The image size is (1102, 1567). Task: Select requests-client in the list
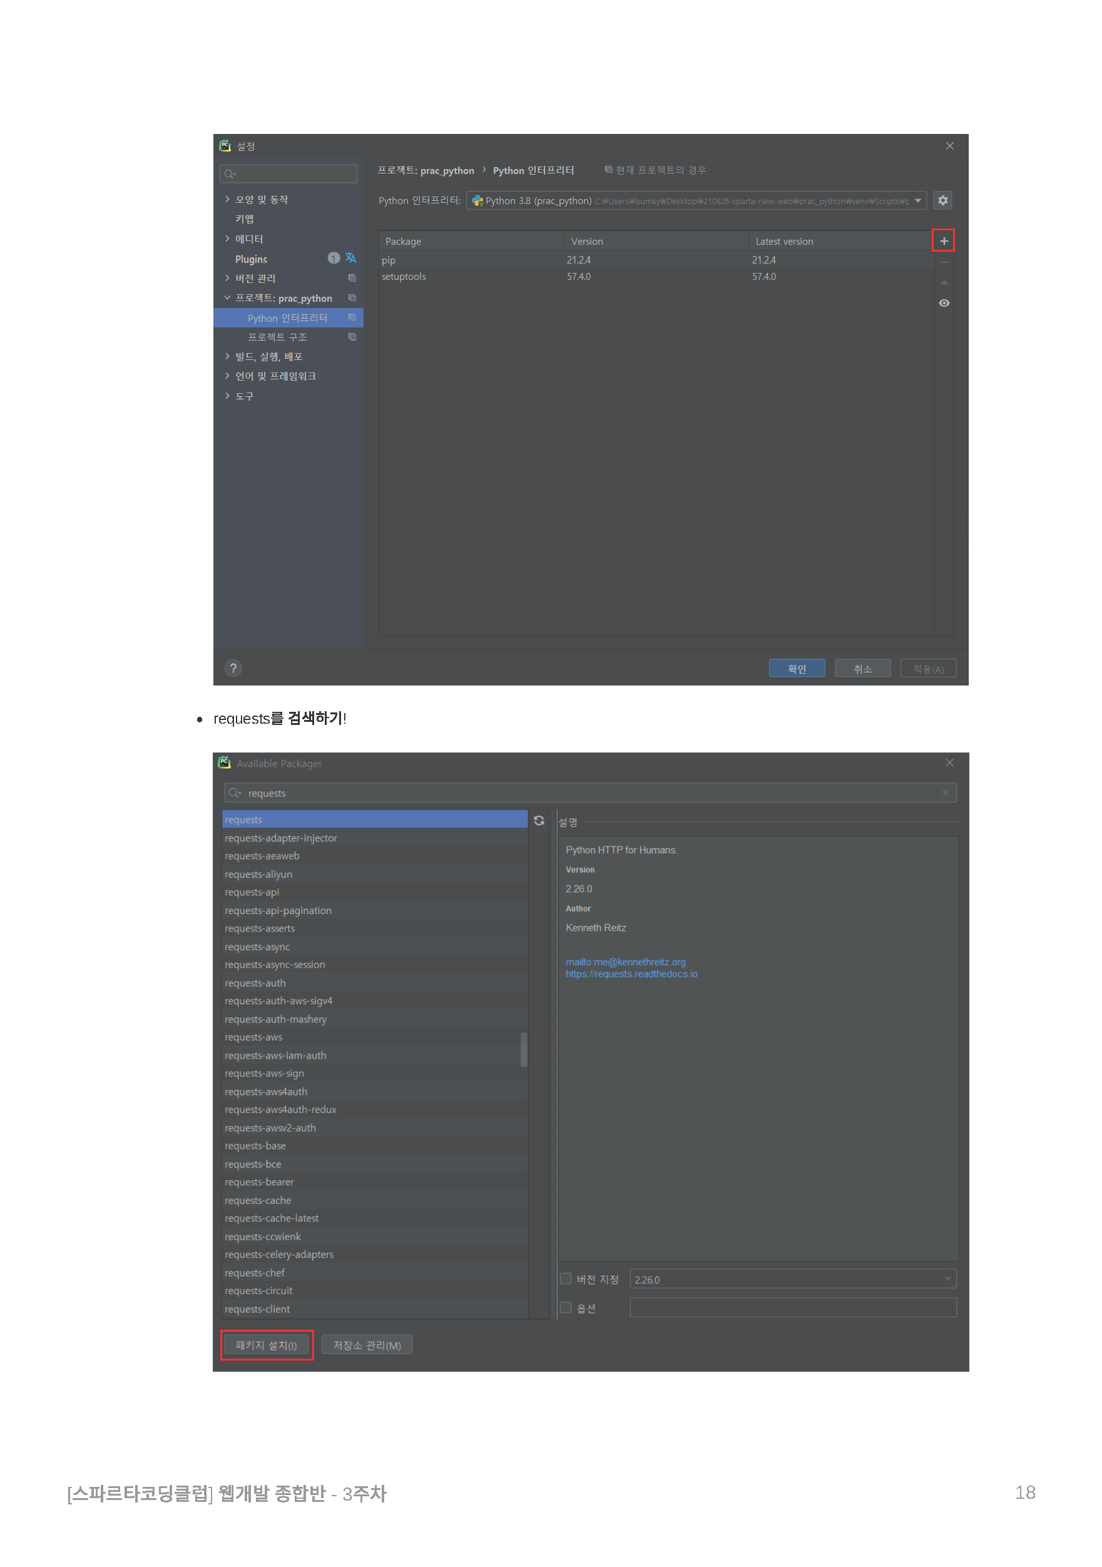[x=375, y=1308]
